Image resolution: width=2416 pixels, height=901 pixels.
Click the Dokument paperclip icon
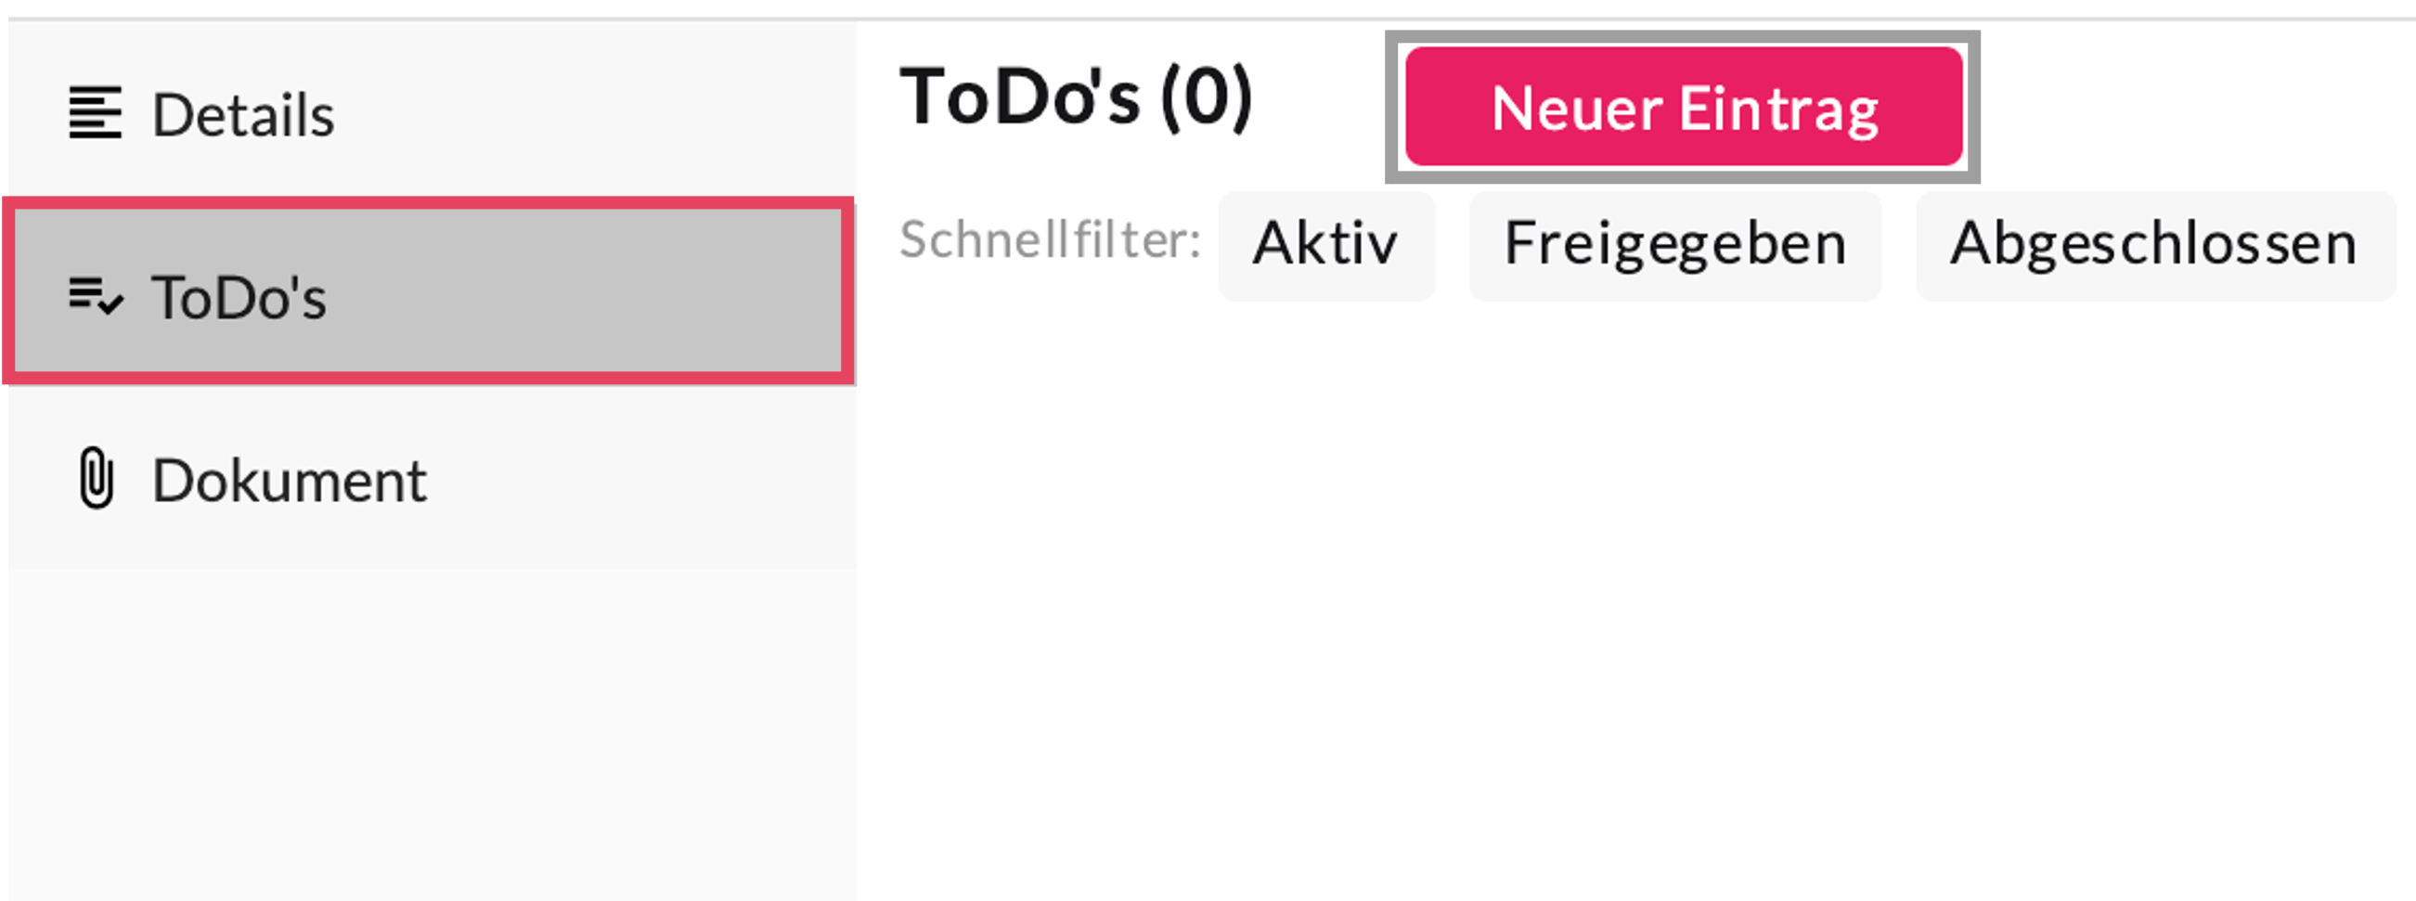point(96,478)
